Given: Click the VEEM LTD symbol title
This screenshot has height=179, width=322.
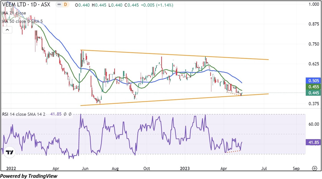Looking at the screenshot, I should click(27, 5).
